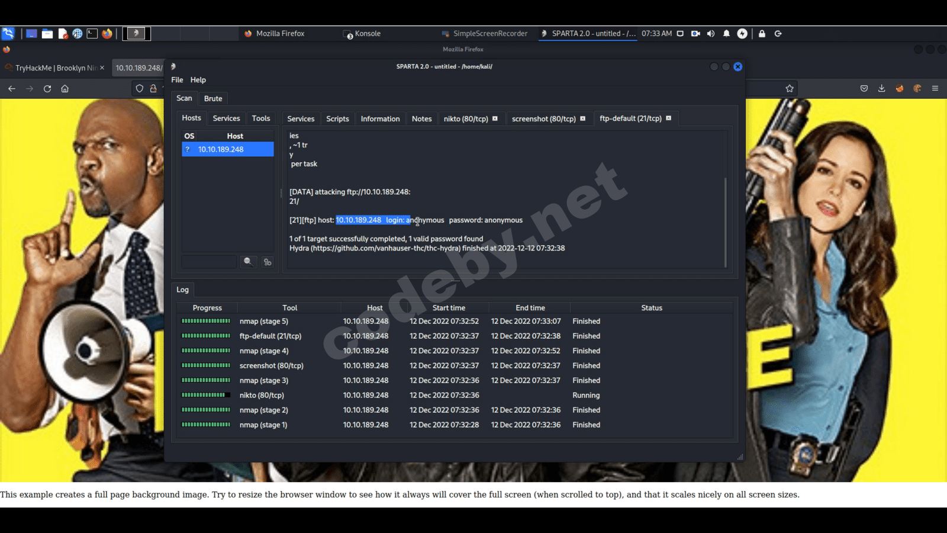Open the Kali applications menu
947x533 pixels.
(x=8, y=34)
